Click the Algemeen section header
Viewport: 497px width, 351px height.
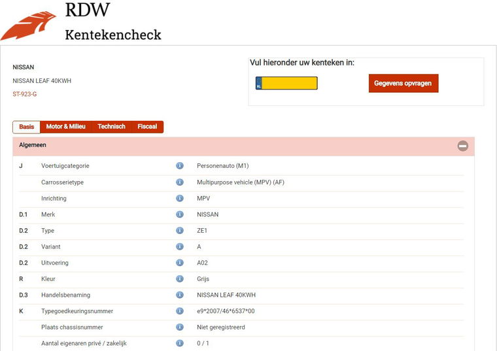(x=243, y=146)
